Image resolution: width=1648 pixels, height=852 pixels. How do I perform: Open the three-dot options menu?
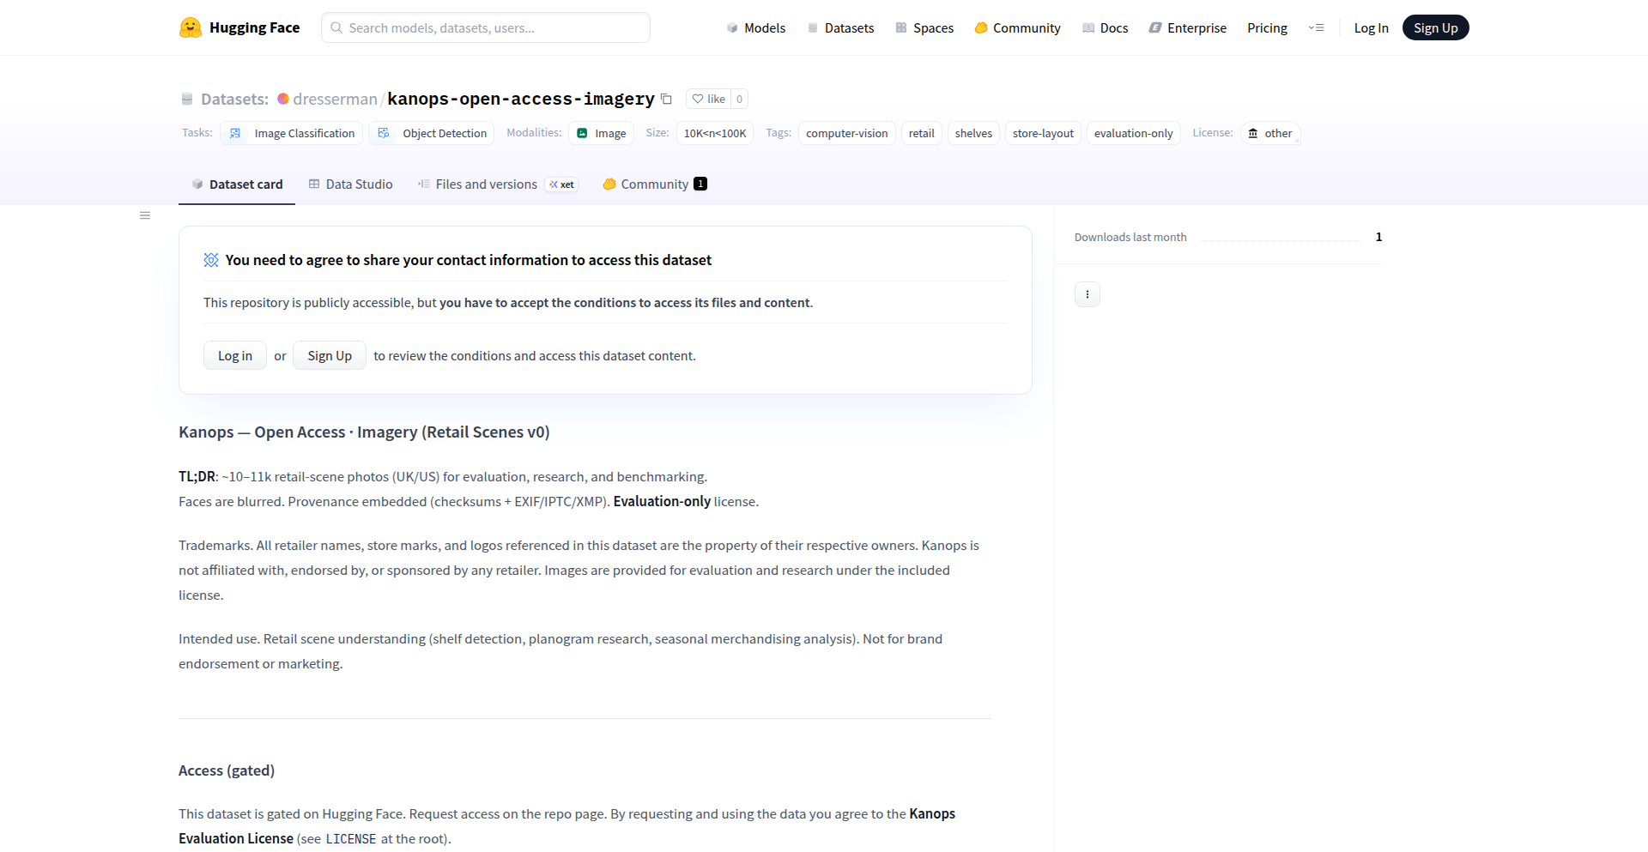pos(1087,294)
